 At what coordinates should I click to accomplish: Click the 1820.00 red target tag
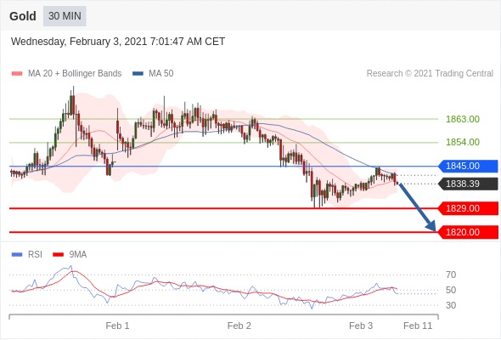(468, 232)
